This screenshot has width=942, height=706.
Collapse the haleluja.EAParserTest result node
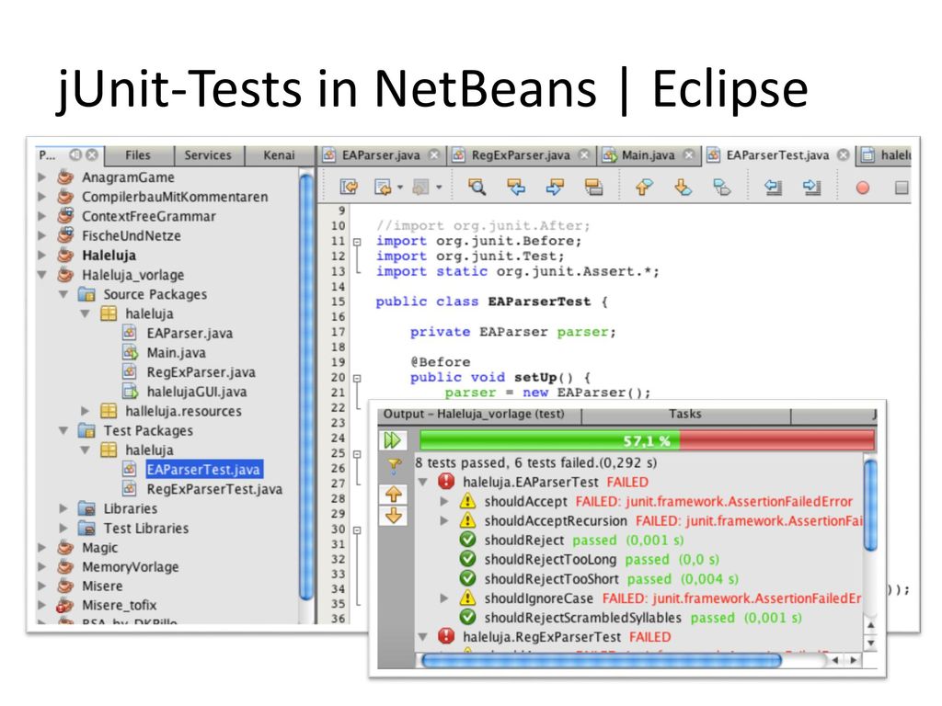[423, 482]
